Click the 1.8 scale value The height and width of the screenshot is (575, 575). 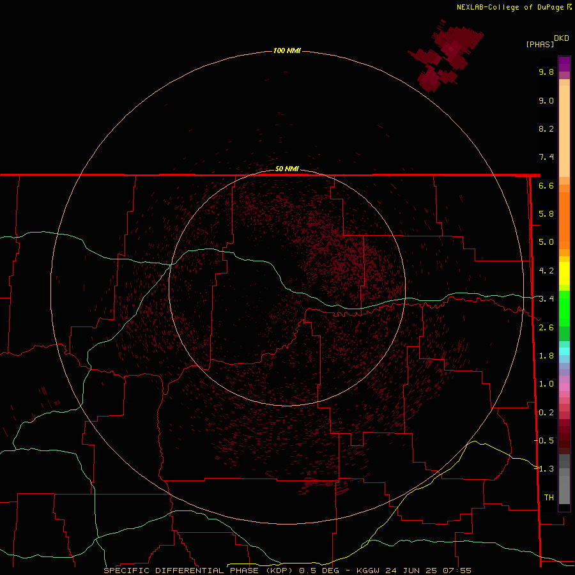pyautogui.click(x=546, y=356)
